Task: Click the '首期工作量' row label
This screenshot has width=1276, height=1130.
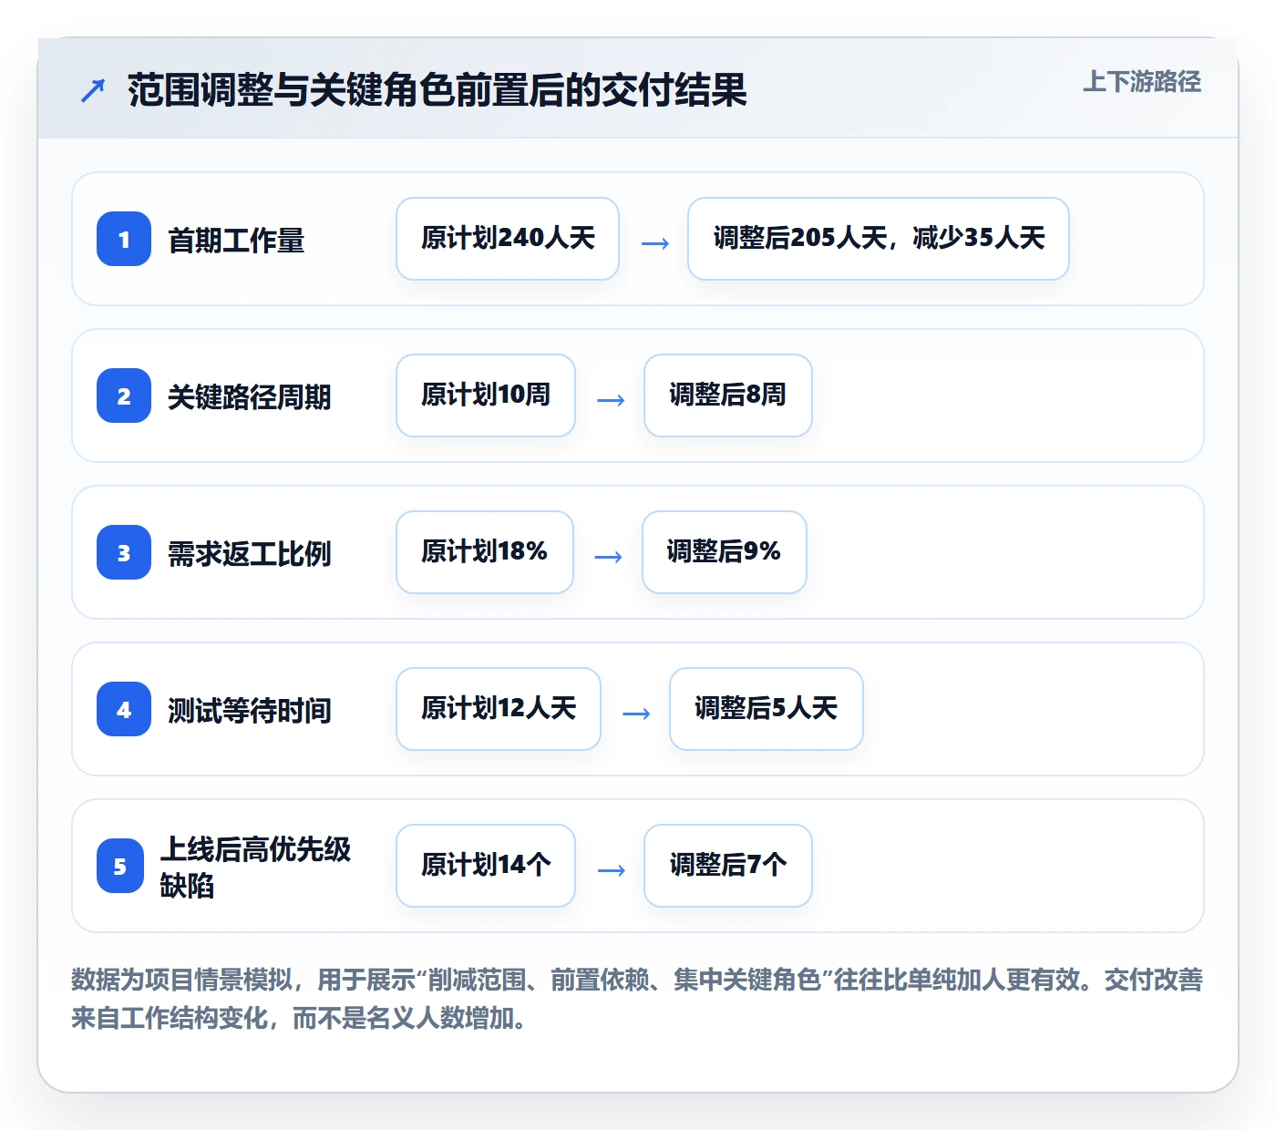Action: [236, 241]
